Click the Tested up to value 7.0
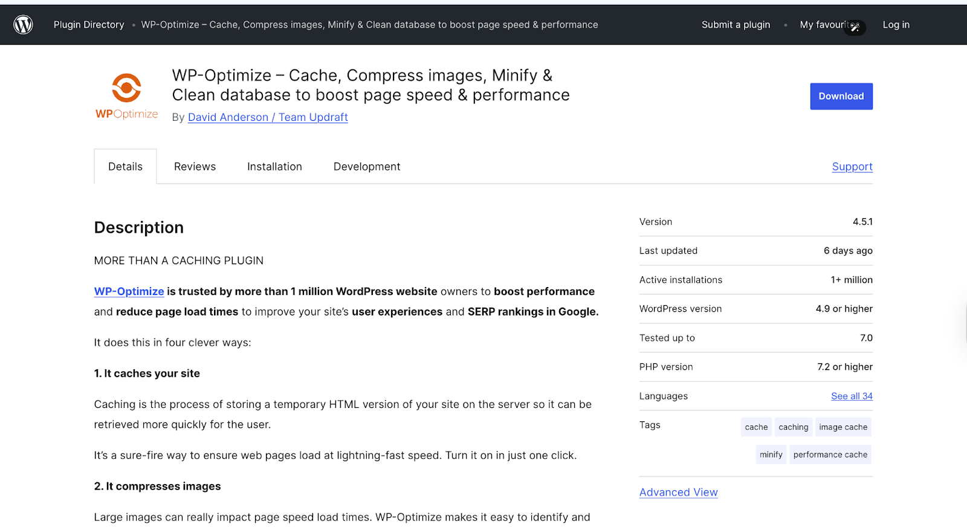This screenshot has width=967, height=527. 866,338
